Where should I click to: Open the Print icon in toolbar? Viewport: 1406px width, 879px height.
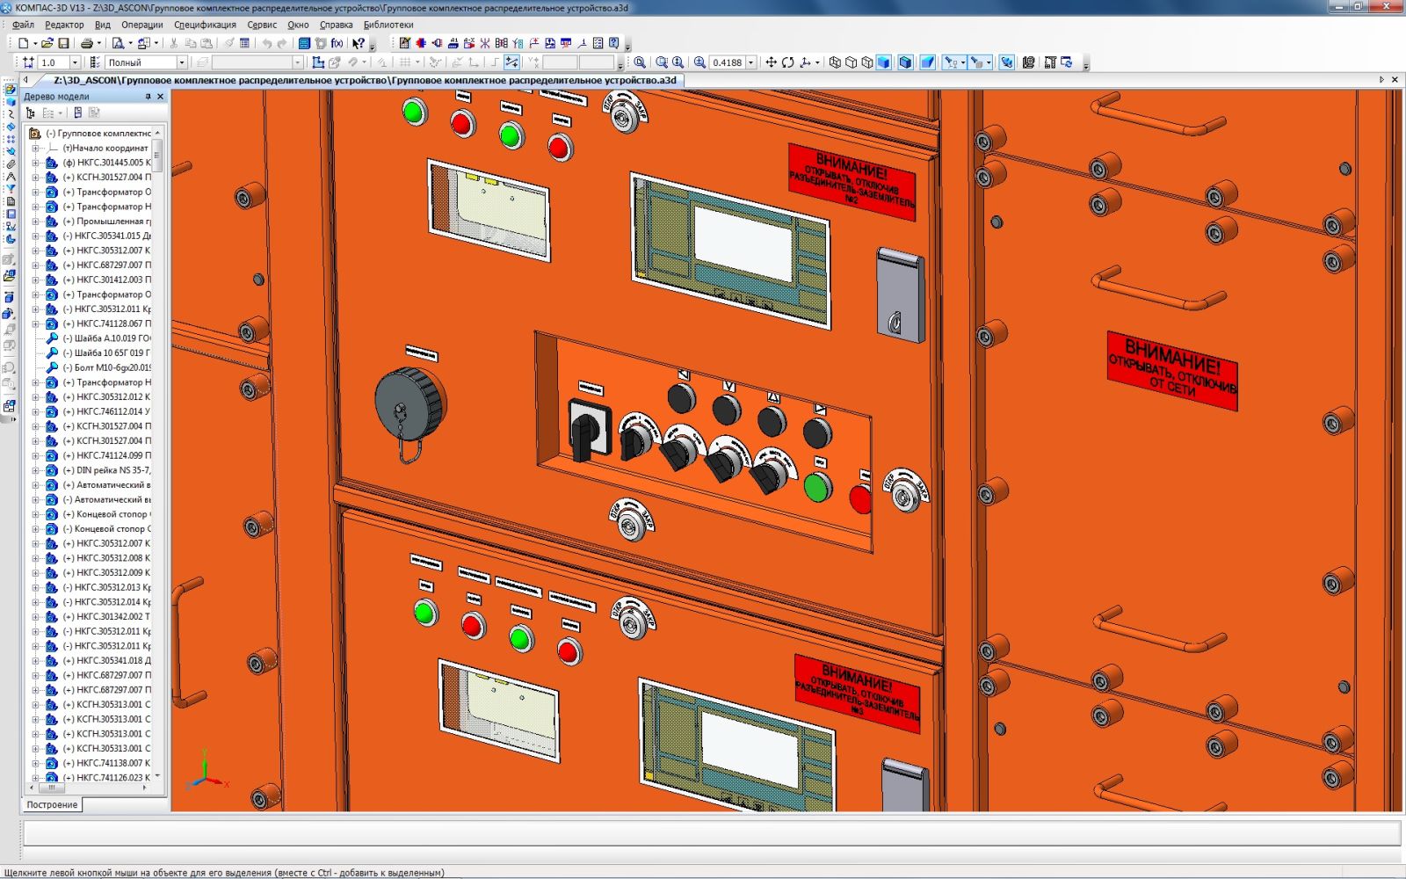86,43
